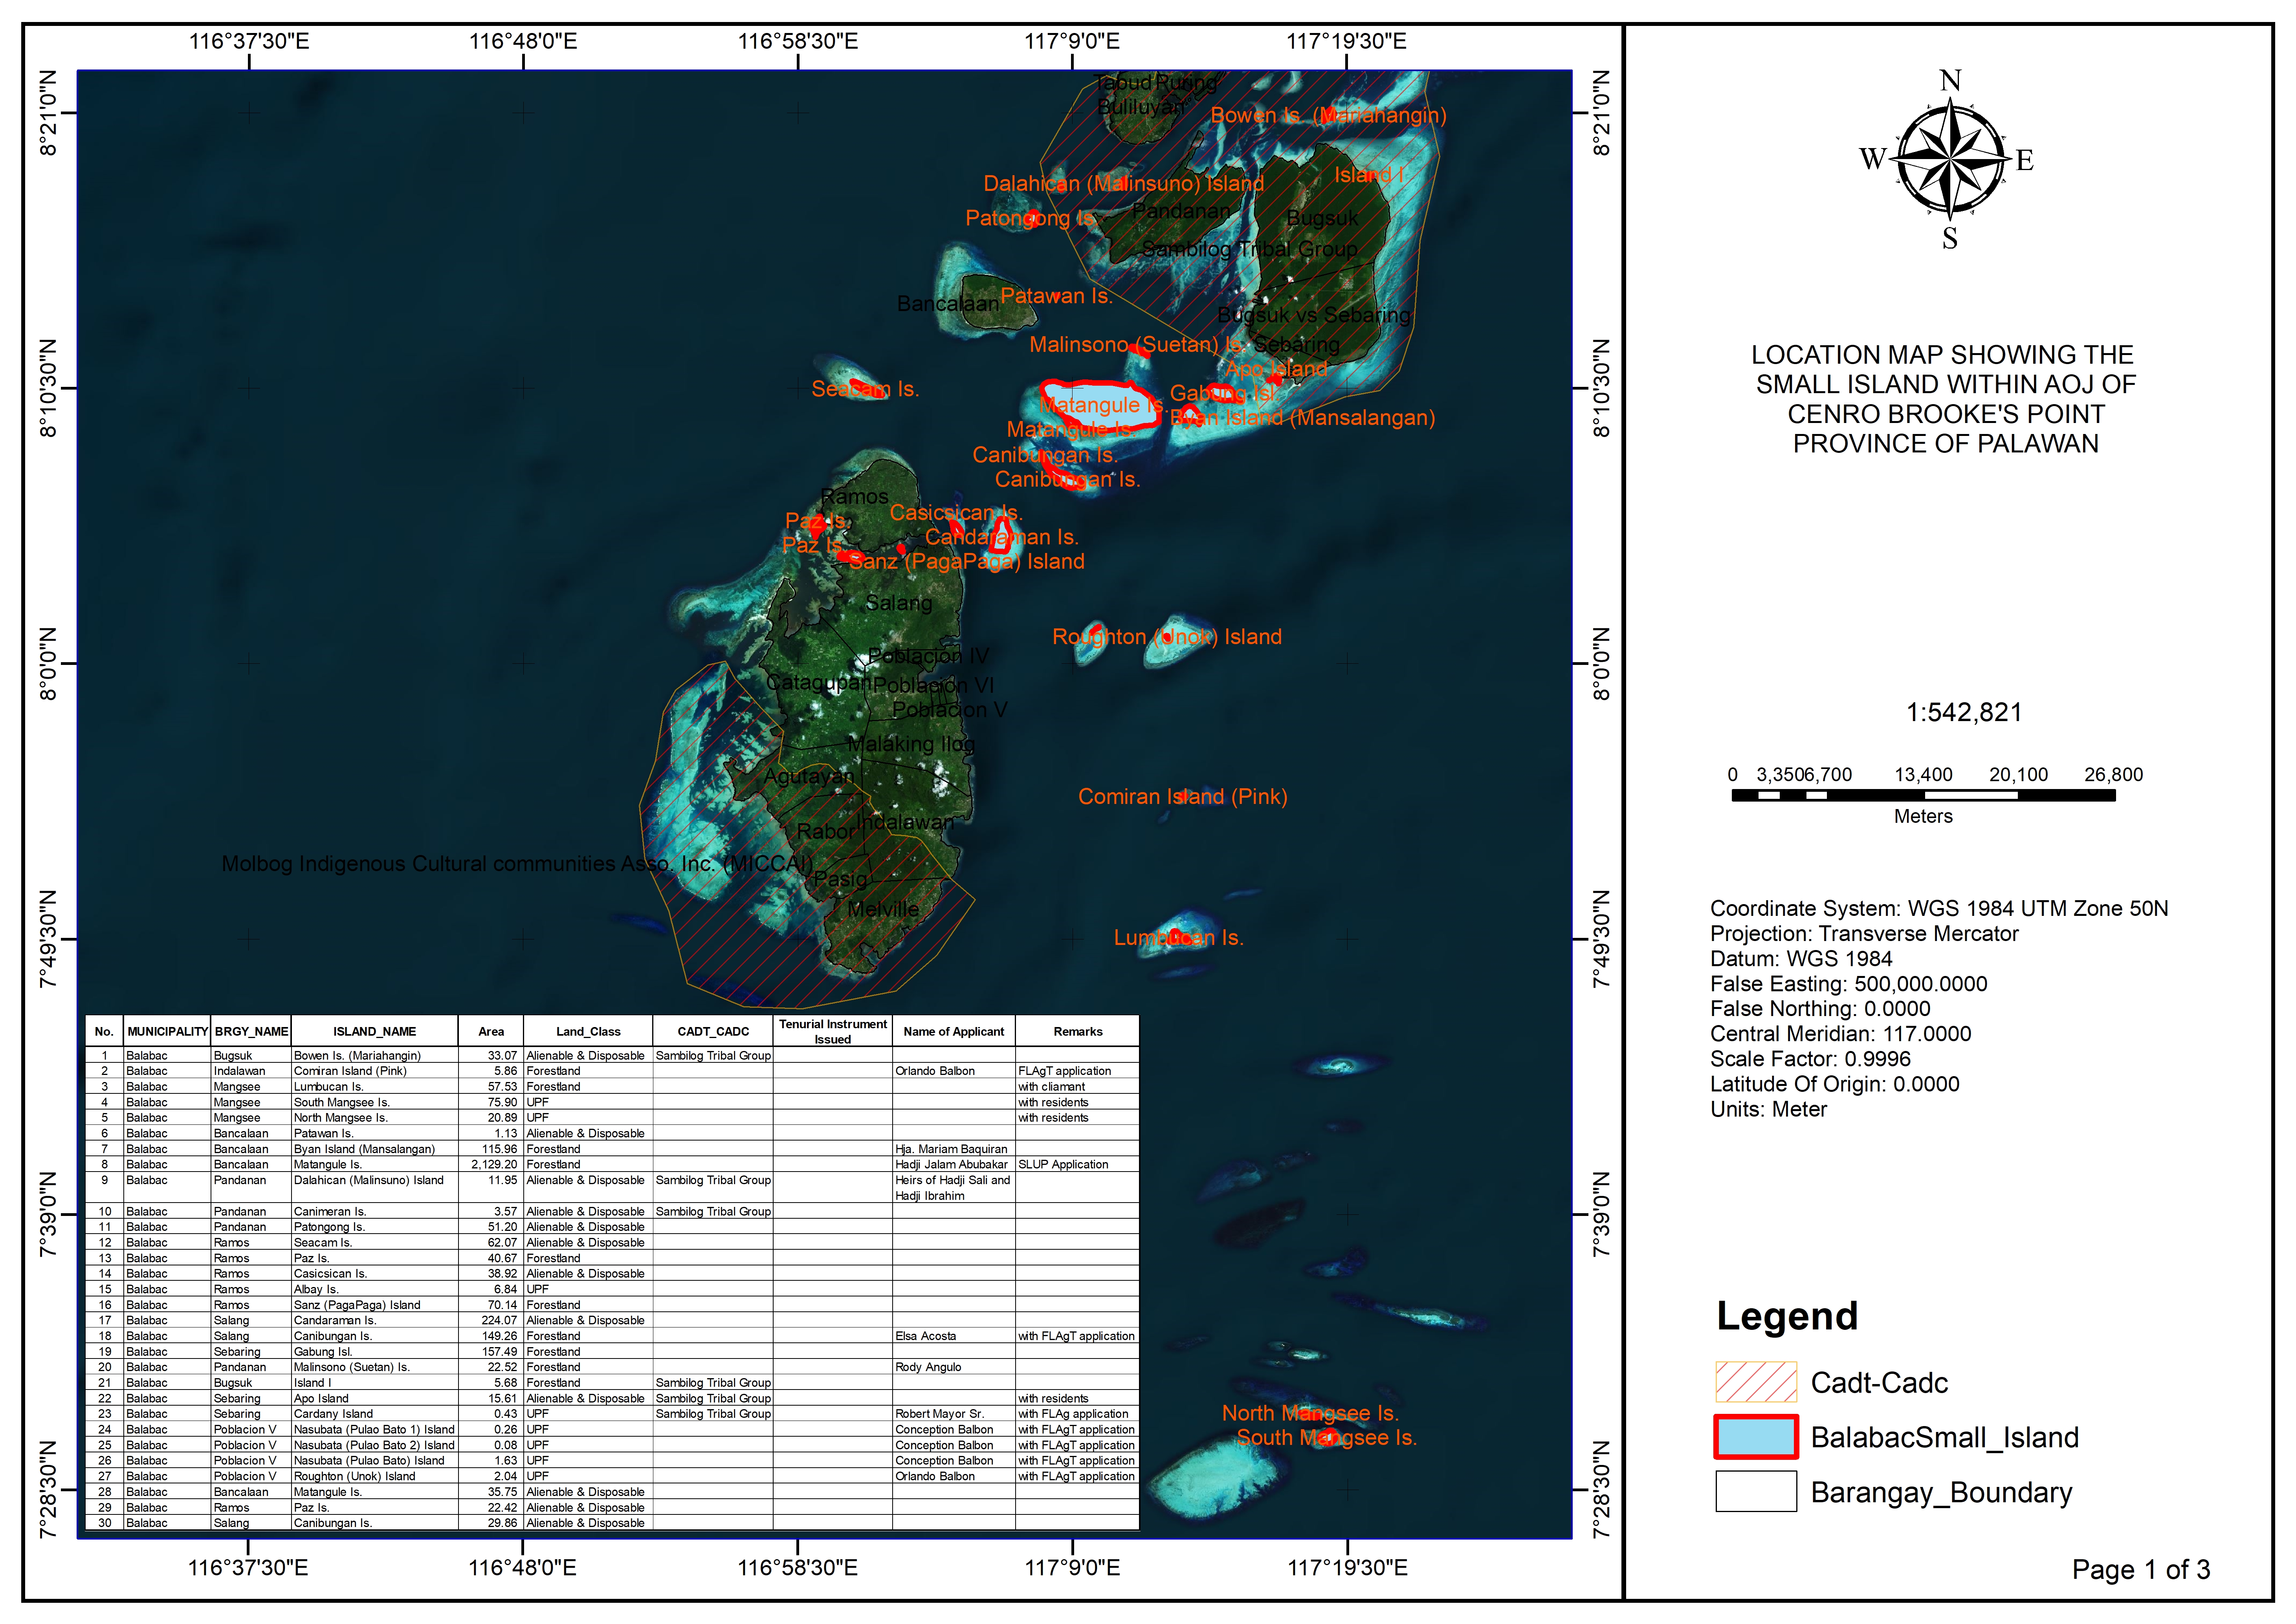
Task: Click the 'MUNICIPALITY' table header
Action: click(167, 1031)
